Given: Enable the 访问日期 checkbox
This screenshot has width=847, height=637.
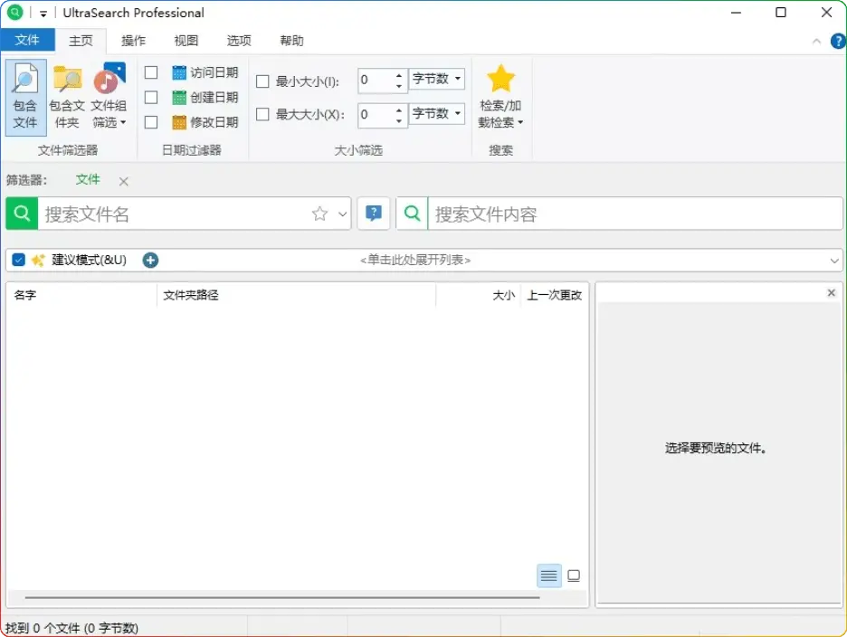Looking at the screenshot, I should click(x=151, y=72).
